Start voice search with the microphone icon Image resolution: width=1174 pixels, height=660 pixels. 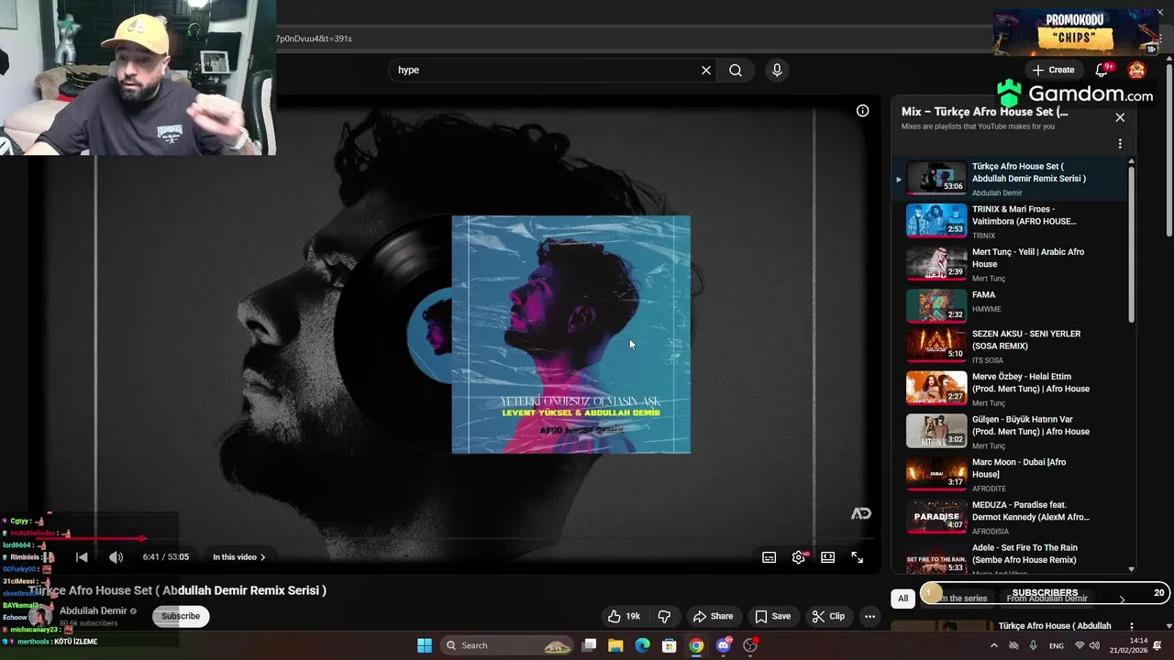(x=777, y=70)
